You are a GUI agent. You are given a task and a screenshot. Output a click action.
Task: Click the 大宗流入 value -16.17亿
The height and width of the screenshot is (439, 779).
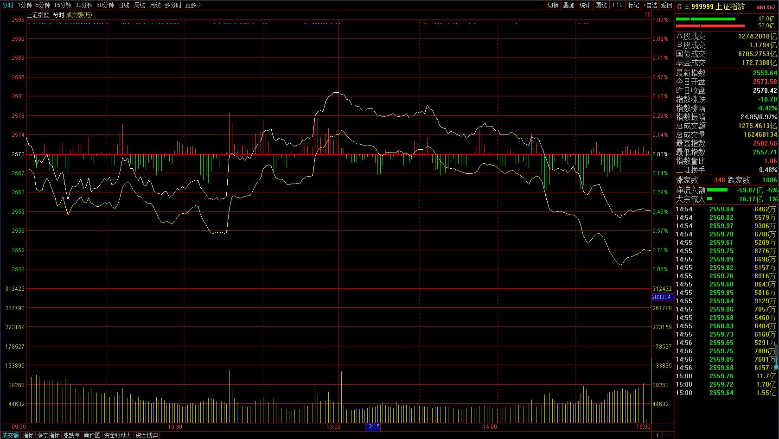click(x=750, y=199)
